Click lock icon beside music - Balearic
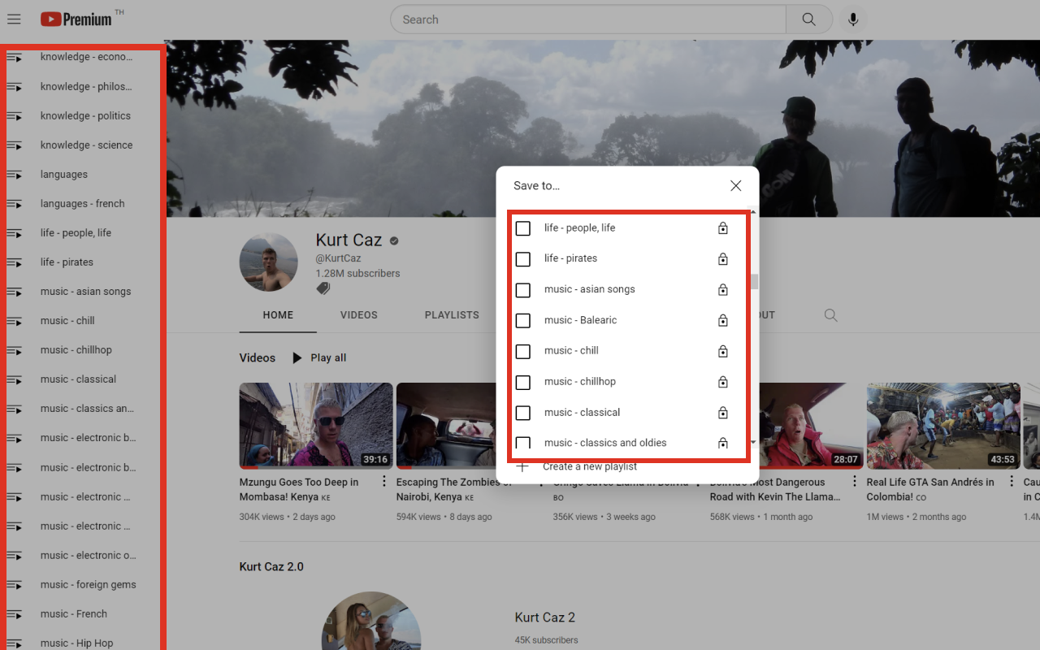 [723, 320]
